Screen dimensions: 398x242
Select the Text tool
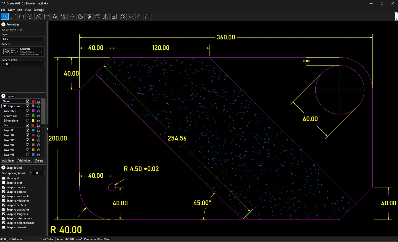(x=55, y=17)
